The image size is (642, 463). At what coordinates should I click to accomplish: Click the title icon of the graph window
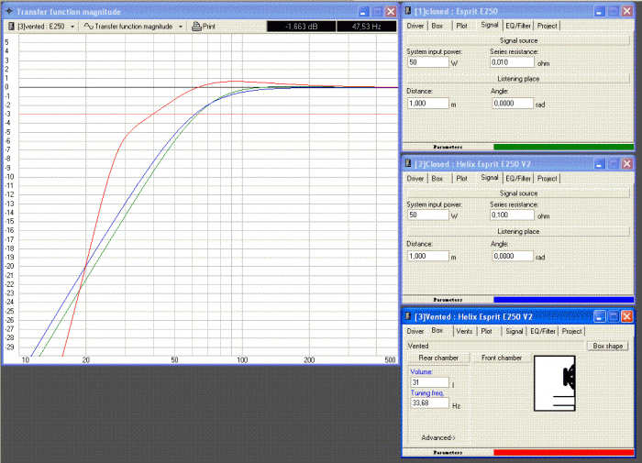(x=8, y=10)
